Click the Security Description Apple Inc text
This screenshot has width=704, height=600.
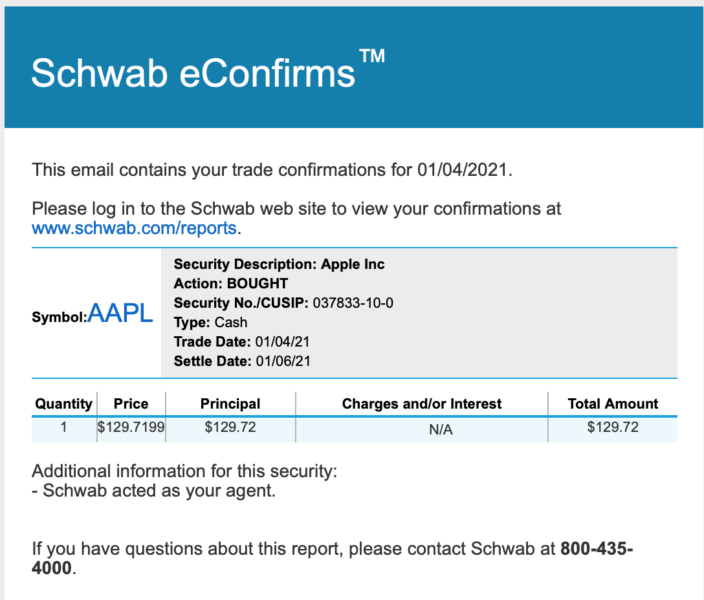tap(279, 264)
